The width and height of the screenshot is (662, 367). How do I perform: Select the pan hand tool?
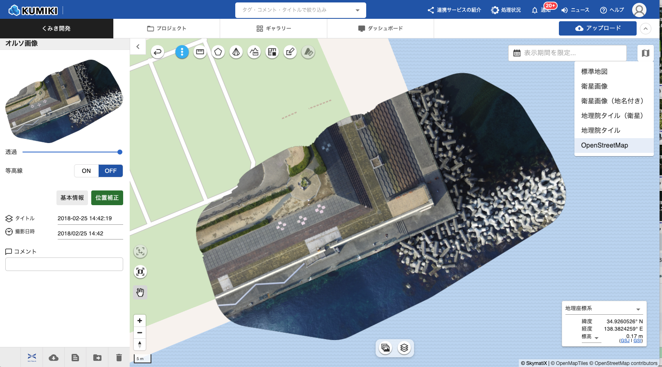(x=140, y=292)
